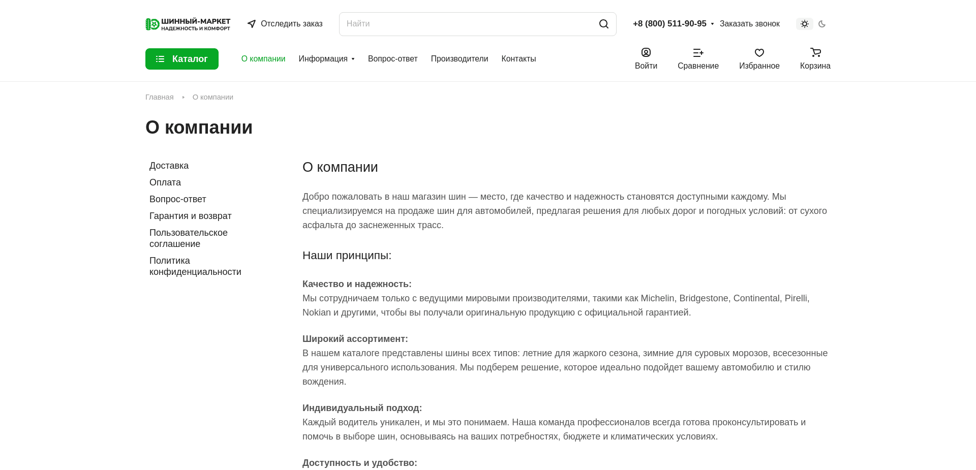The image size is (976, 470).
Task: Enable light theme with the sun toggle
Action: tap(804, 24)
